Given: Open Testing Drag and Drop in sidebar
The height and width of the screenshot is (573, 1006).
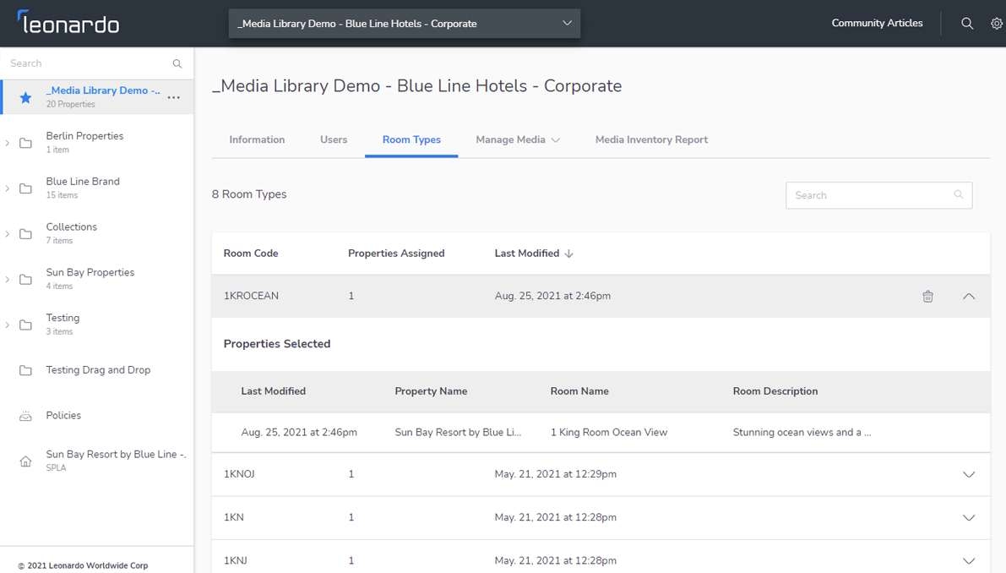Looking at the screenshot, I should (x=98, y=370).
